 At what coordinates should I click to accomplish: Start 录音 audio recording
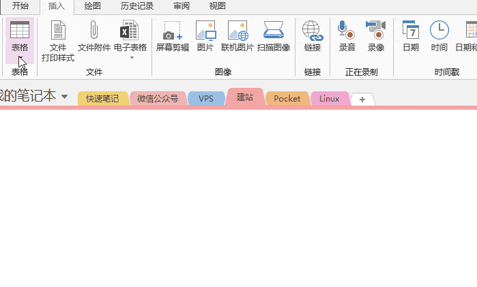click(x=347, y=36)
